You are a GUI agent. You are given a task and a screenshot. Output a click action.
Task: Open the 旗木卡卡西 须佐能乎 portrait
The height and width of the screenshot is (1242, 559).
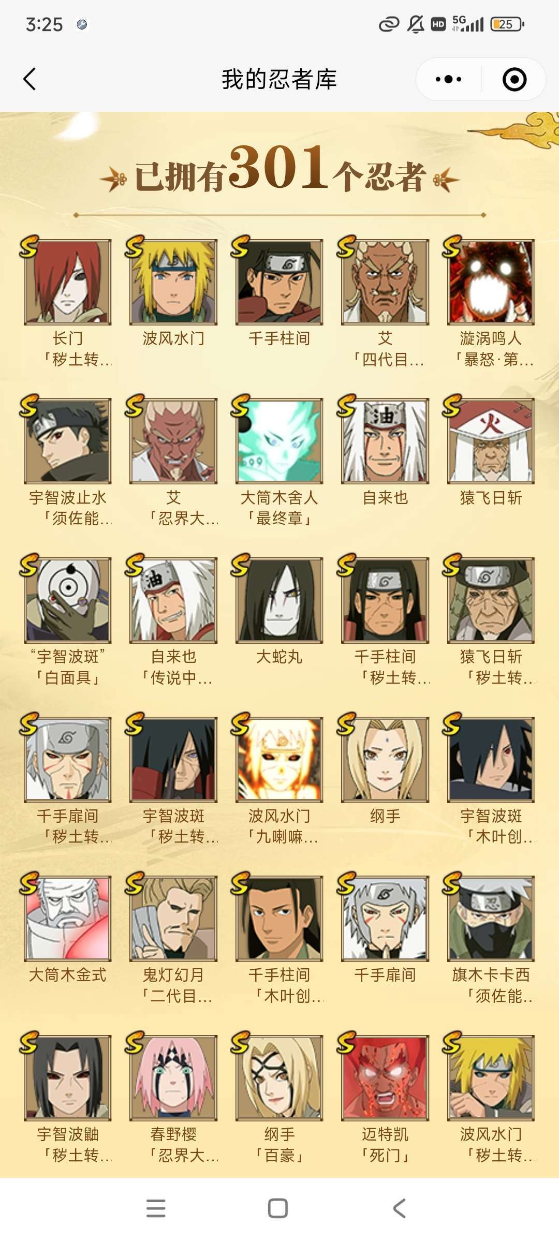coord(491,919)
